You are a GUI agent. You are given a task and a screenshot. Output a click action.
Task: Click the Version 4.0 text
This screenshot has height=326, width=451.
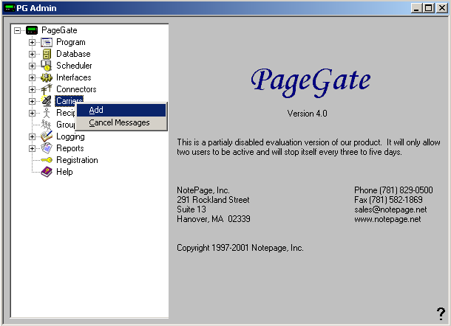coord(307,114)
